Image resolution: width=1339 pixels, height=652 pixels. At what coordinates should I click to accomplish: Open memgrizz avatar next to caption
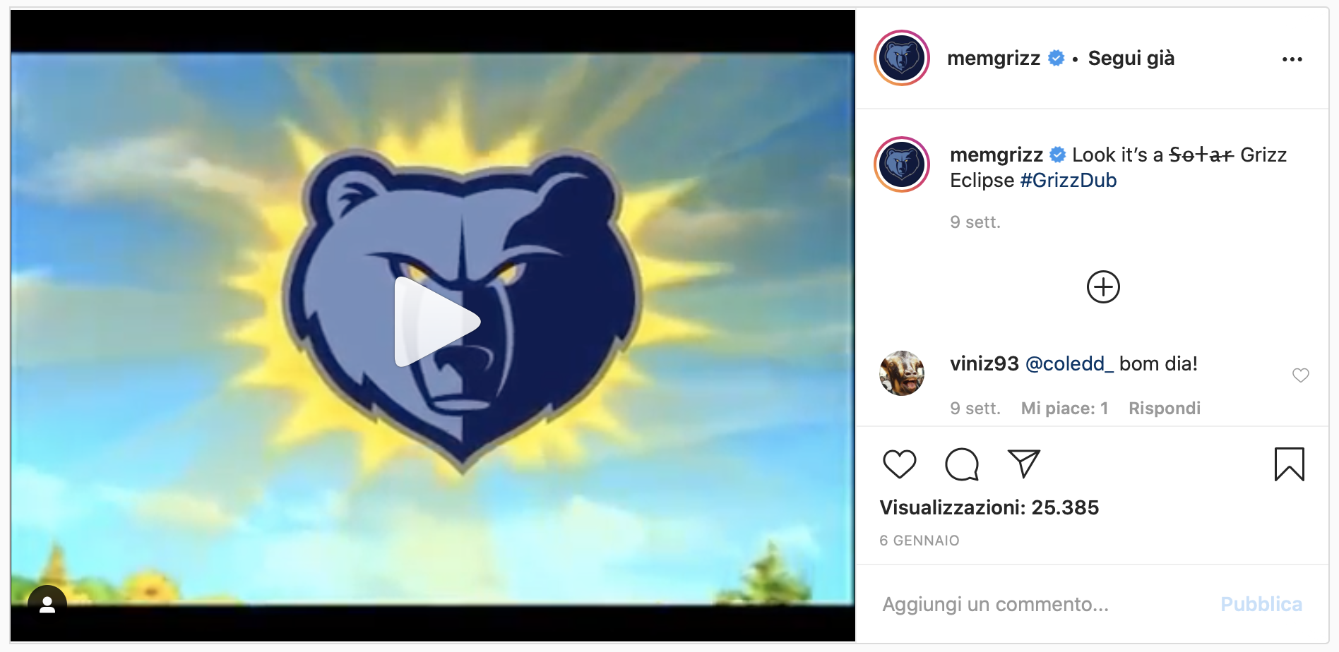(x=902, y=164)
